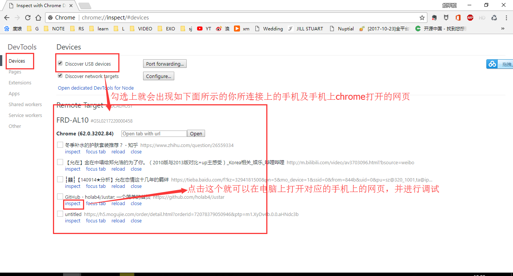Switch to Other section
The image size is (513, 276).
[x=15, y=126]
